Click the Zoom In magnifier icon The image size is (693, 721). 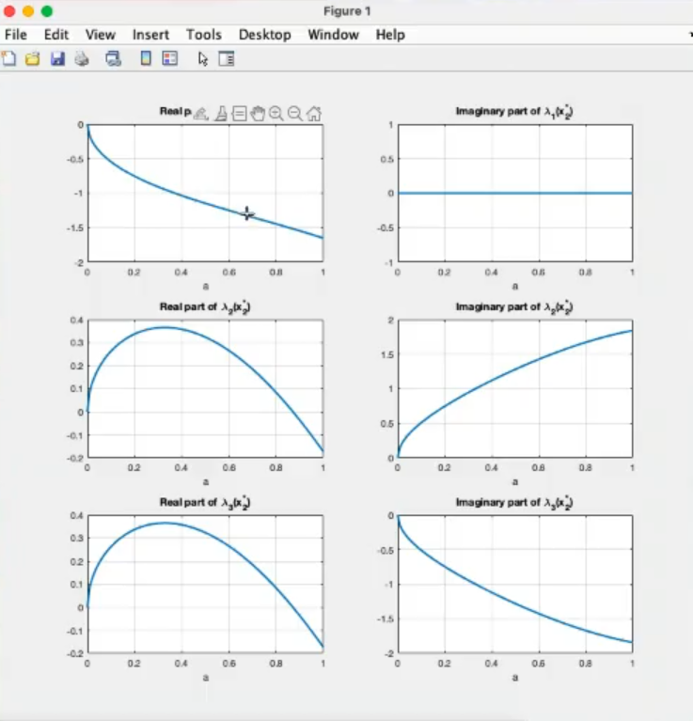276,114
